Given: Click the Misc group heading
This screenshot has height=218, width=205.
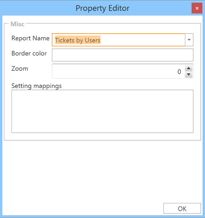Looking at the screenshot, I should [17, 24].
